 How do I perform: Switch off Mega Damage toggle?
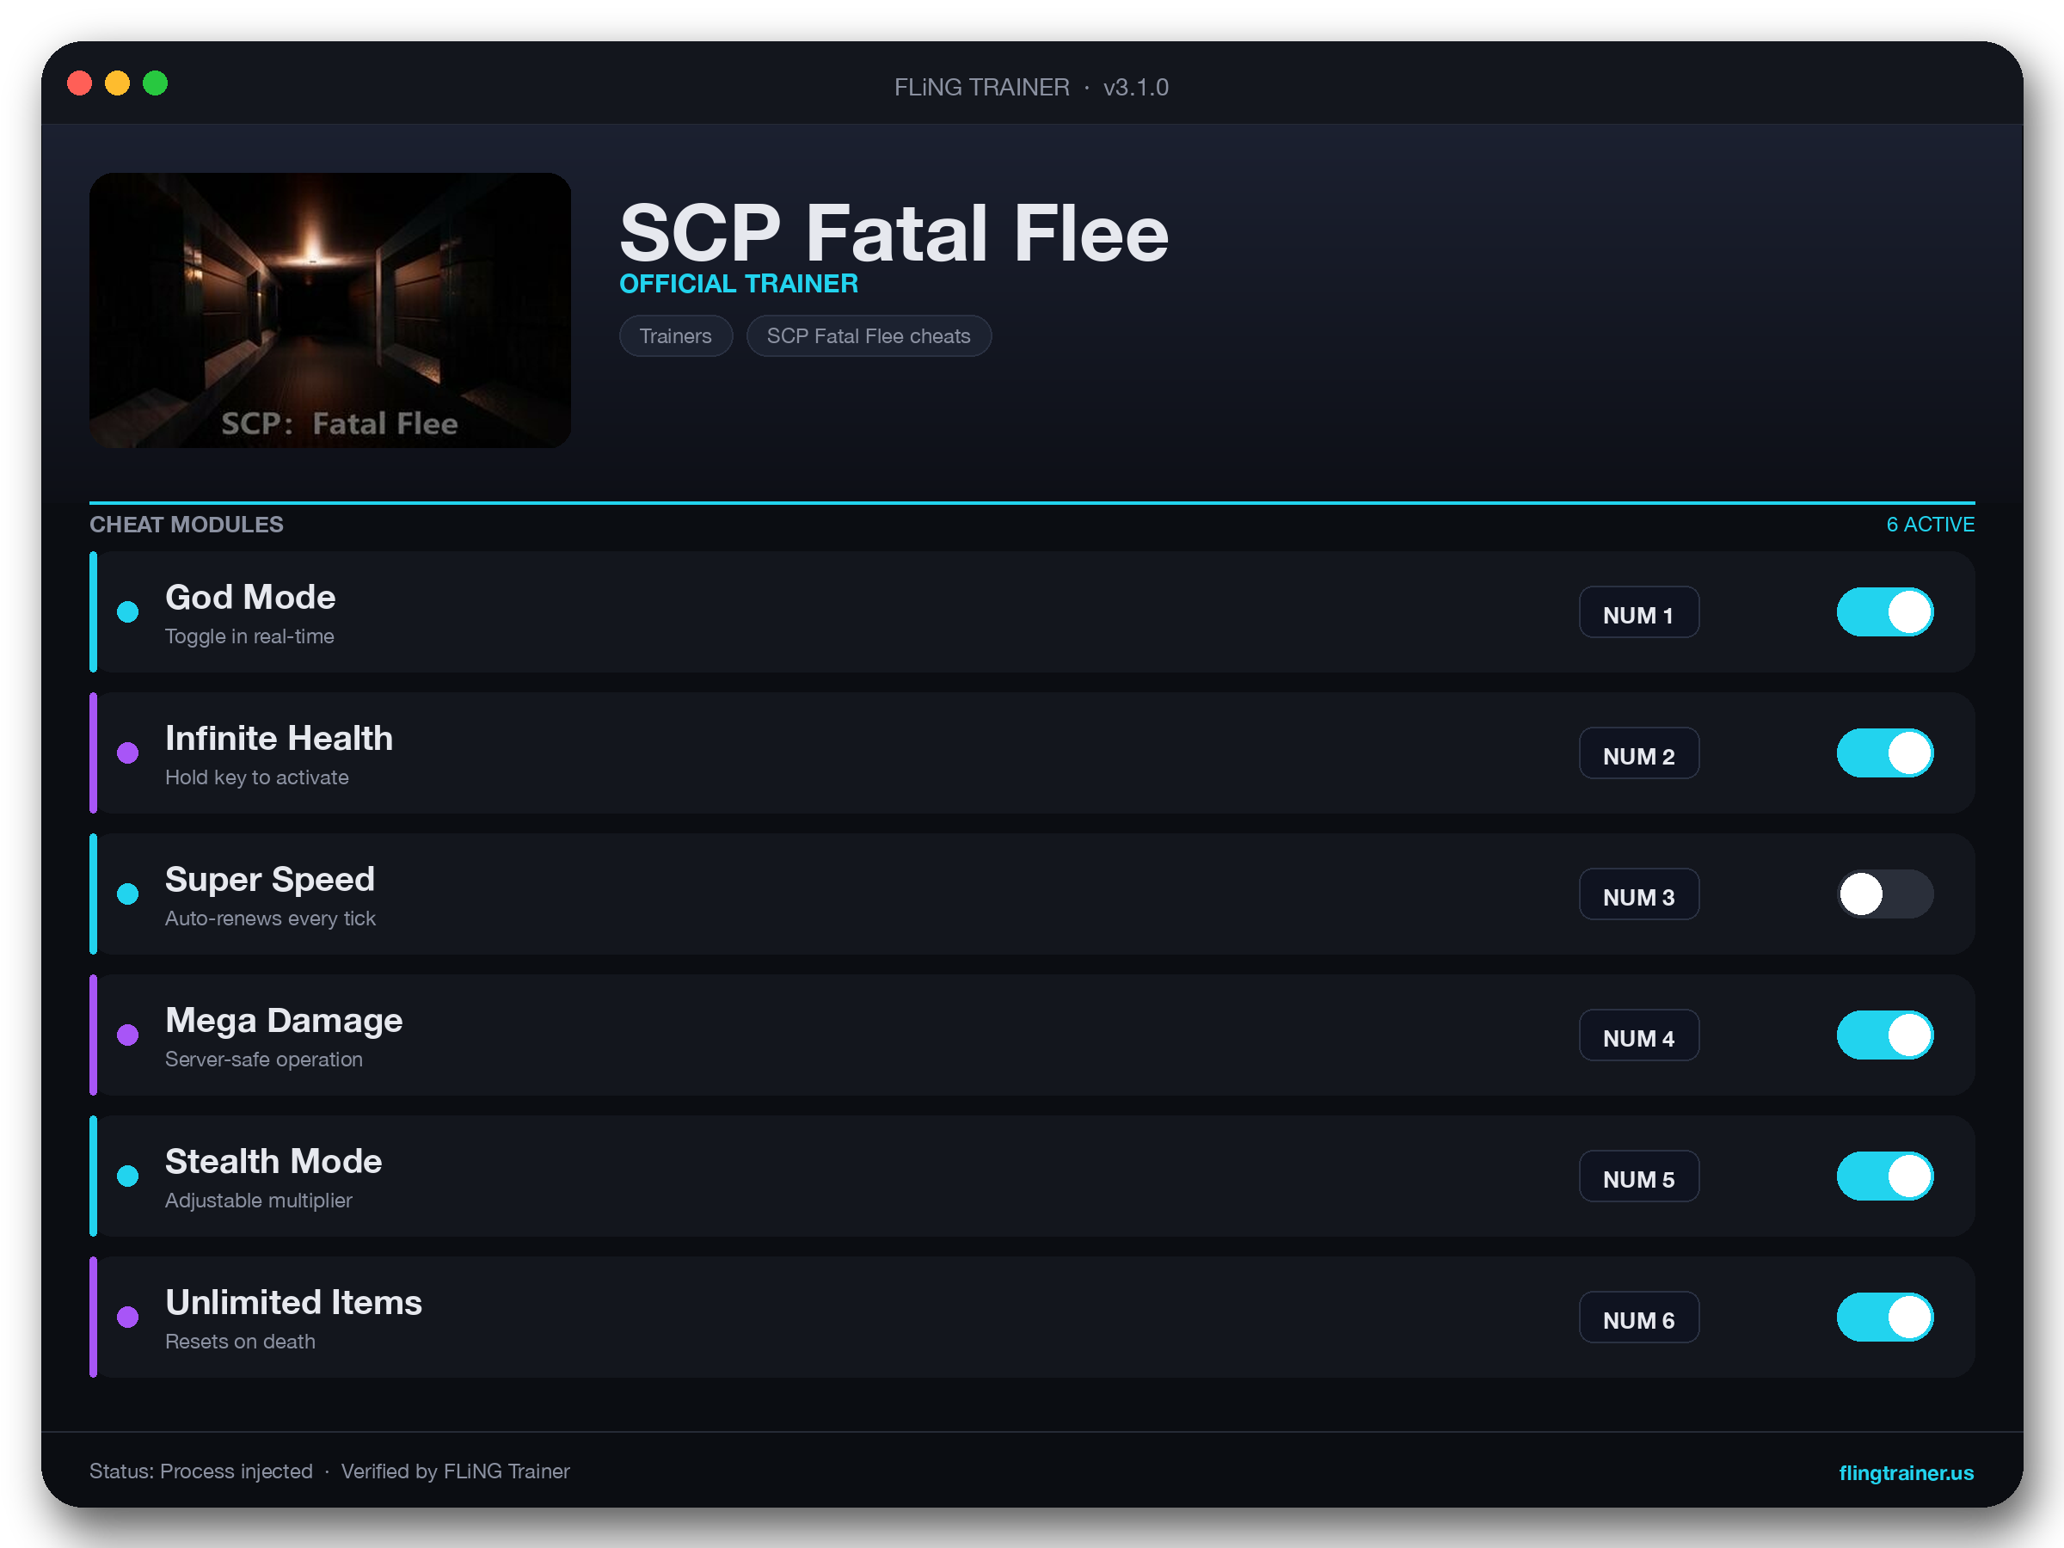pos(1884,1035)
